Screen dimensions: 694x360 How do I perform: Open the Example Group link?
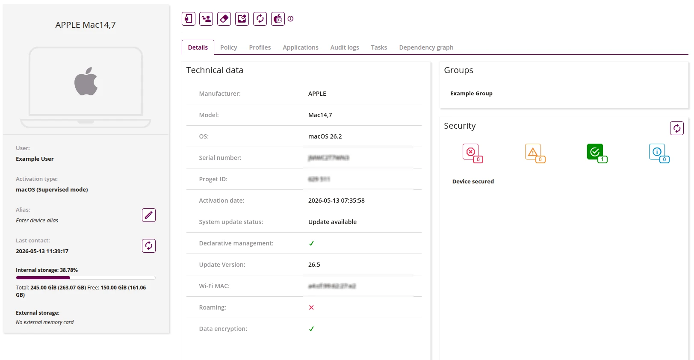pyautogui.click(x=471, y=93)
